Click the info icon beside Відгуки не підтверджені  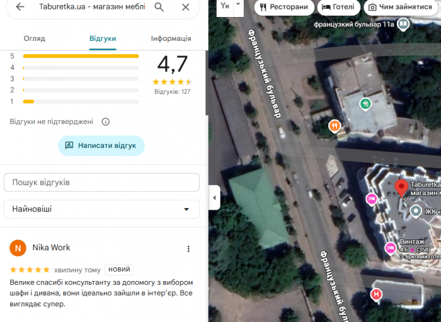(105, 122)
